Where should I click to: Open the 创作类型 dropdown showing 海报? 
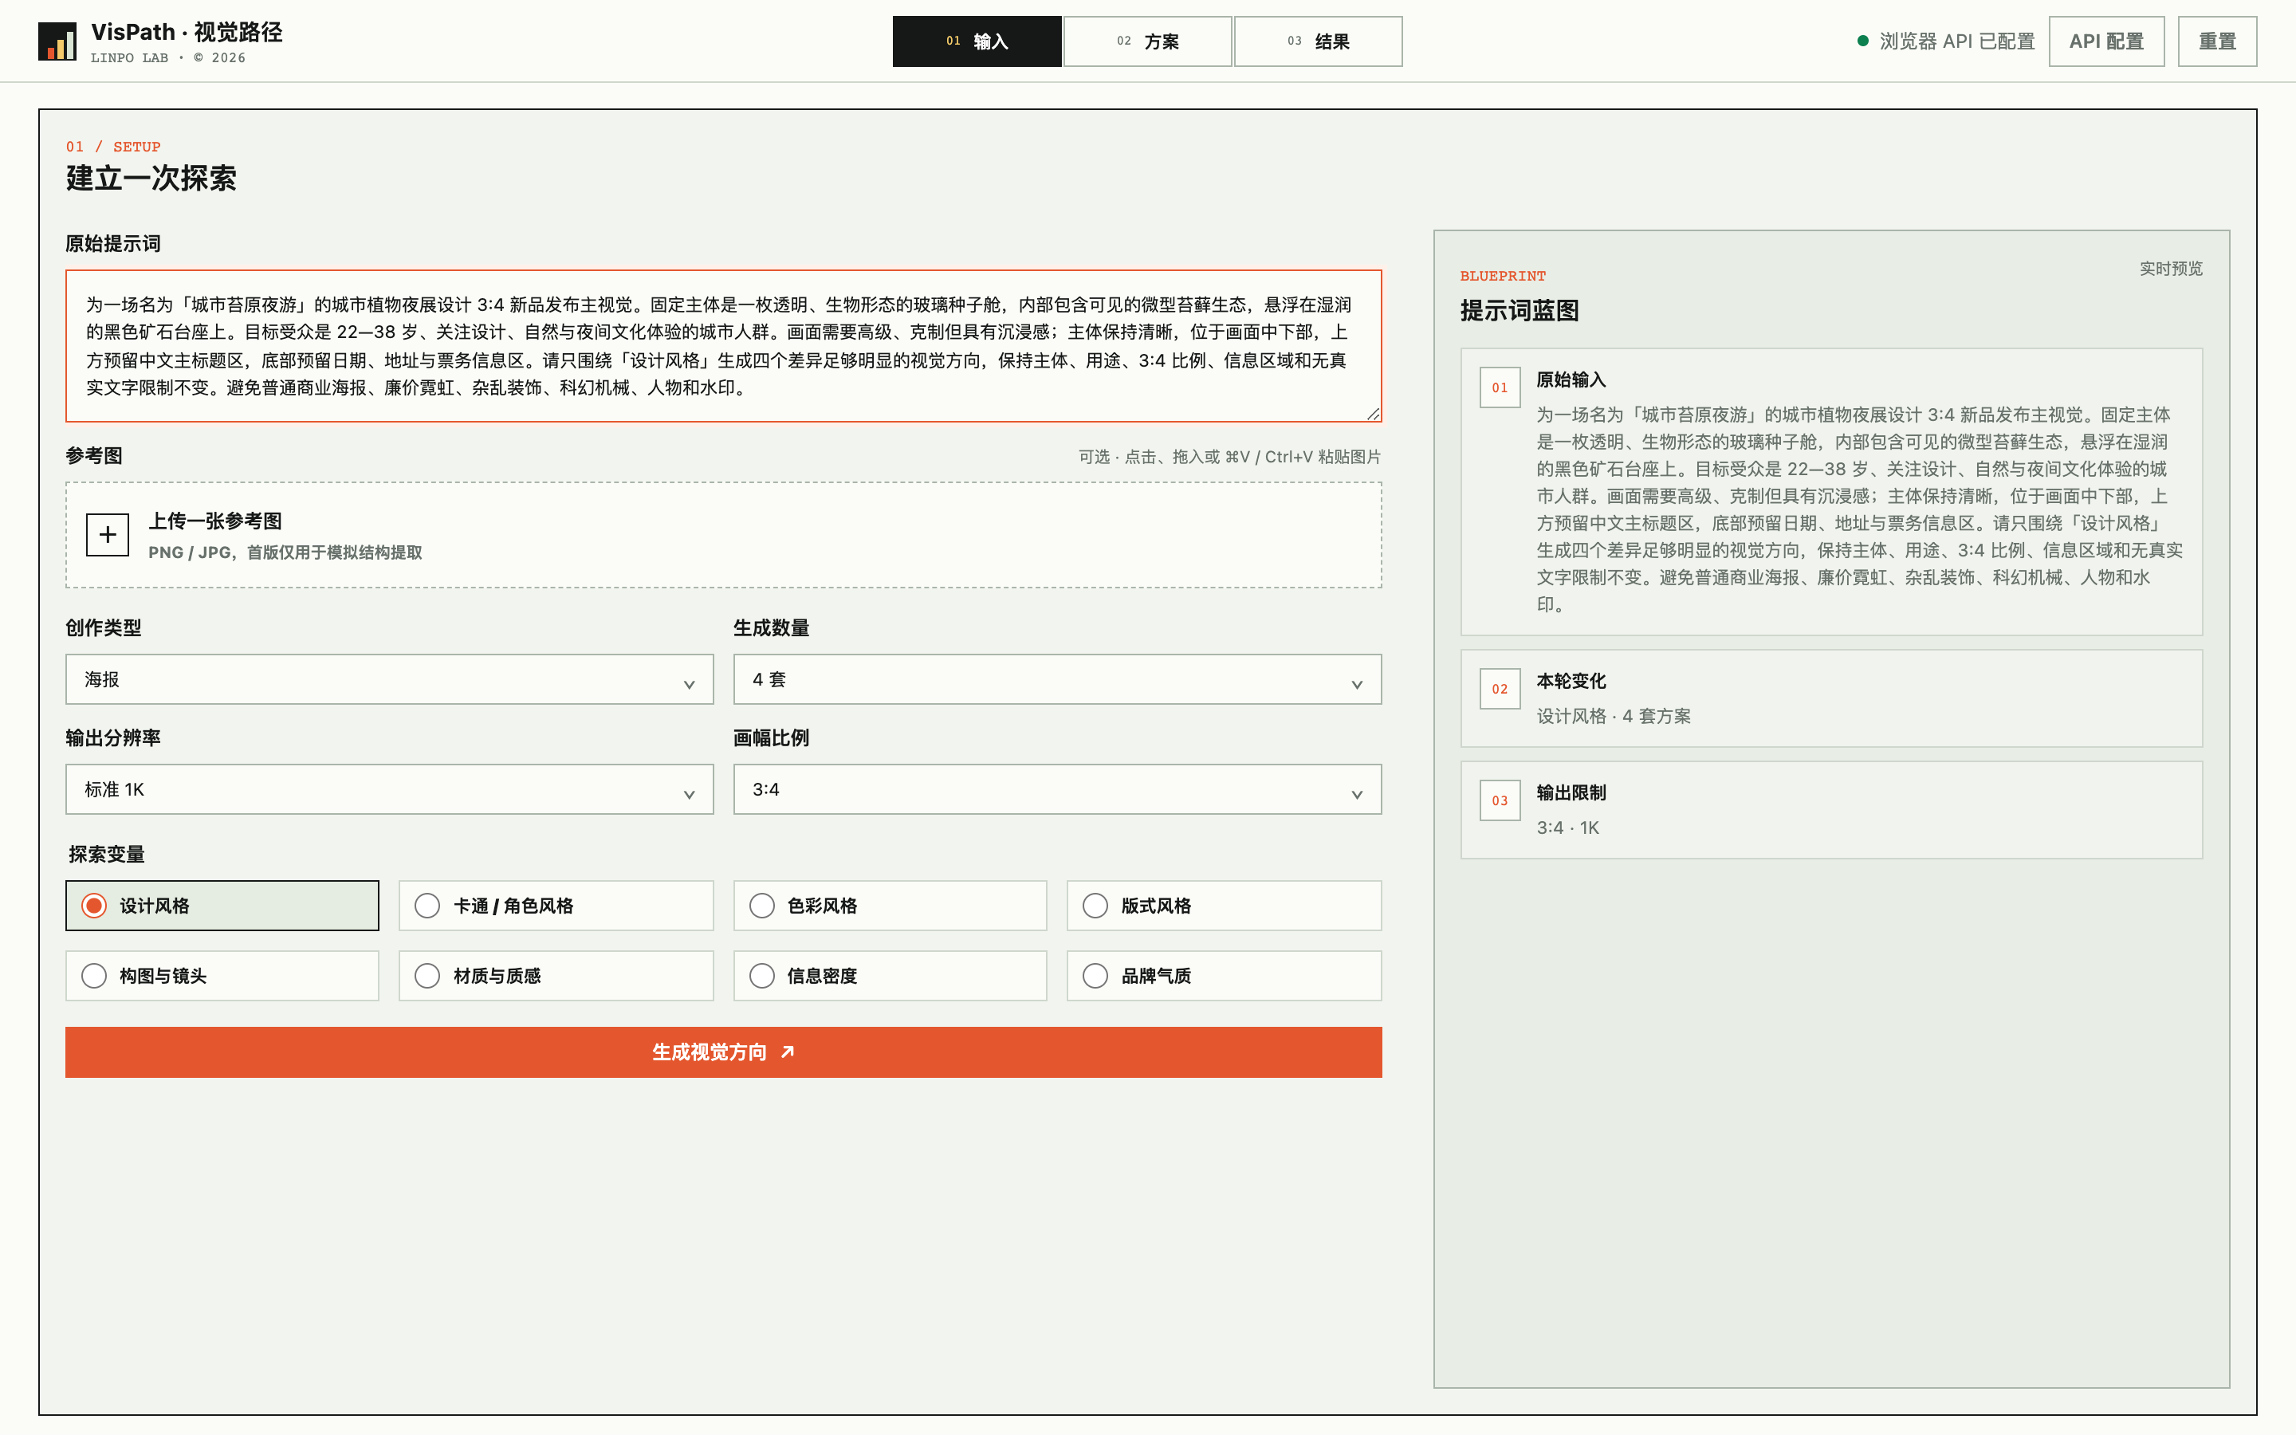tap(389, 679)
